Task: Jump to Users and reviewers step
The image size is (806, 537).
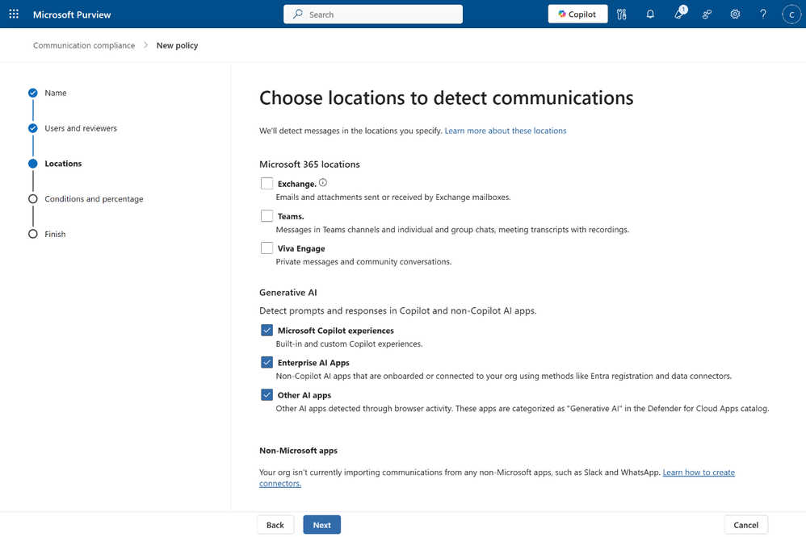Action: tap(80, 128)
